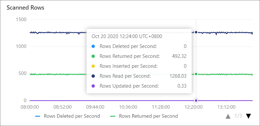Click the 1268.03 Rows Read value

178,76
